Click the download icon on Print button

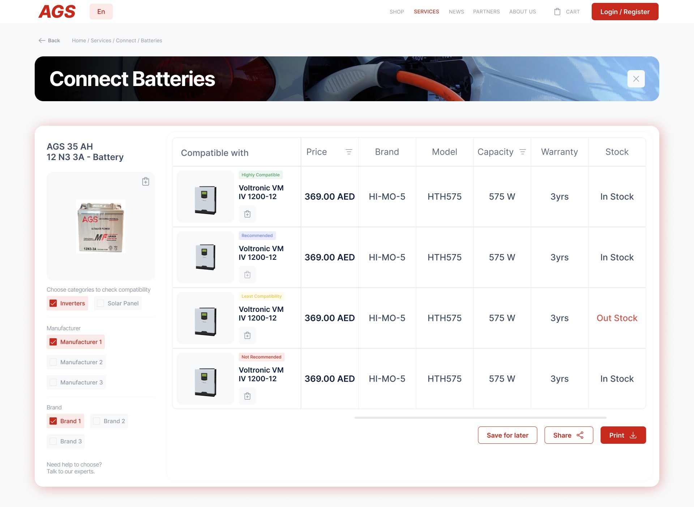[x=633, y=435]
